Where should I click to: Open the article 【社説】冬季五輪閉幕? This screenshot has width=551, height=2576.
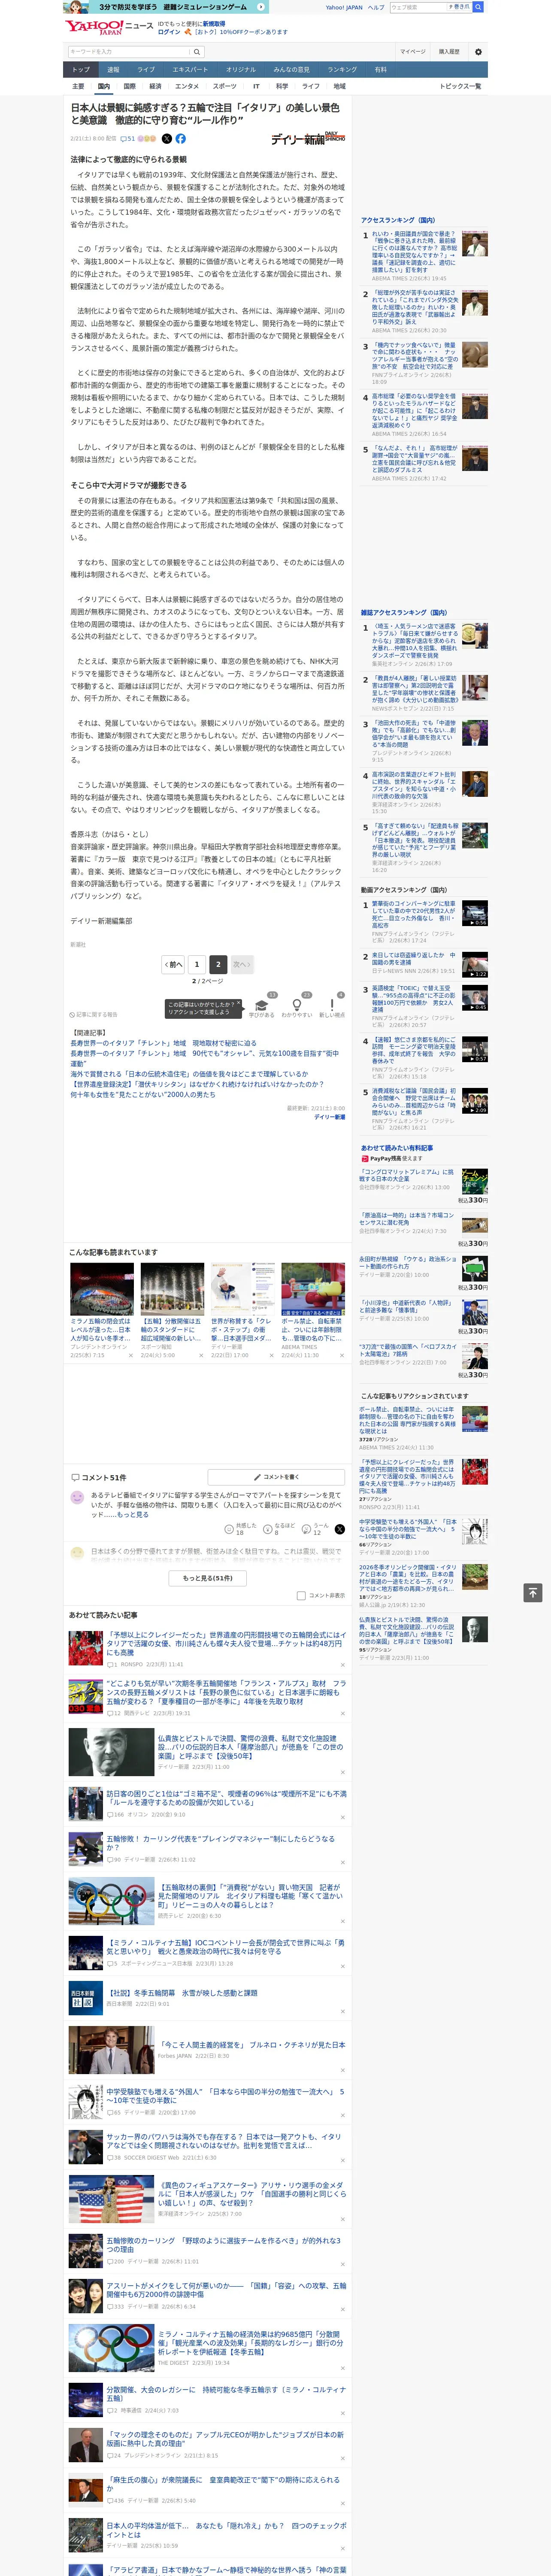(182, 1992)
